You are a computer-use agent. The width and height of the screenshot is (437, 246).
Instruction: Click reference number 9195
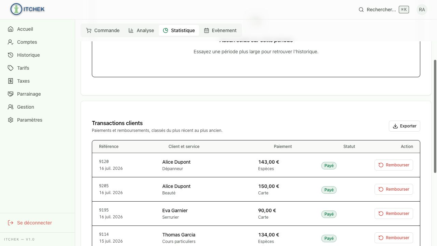[104, 210]
